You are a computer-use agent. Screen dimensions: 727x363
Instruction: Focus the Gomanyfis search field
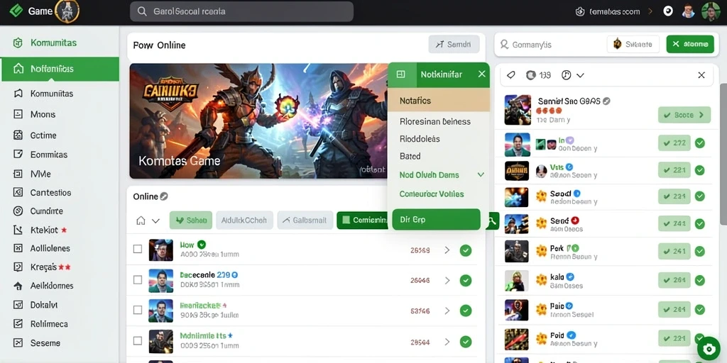tap(550, 45)
